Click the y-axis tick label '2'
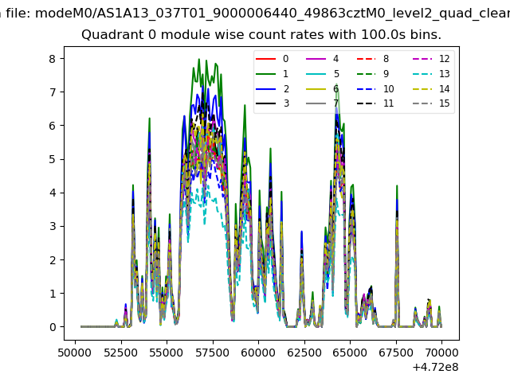This screenshot has height=382, width=510. pyautogui.click(x=53, y=260)
